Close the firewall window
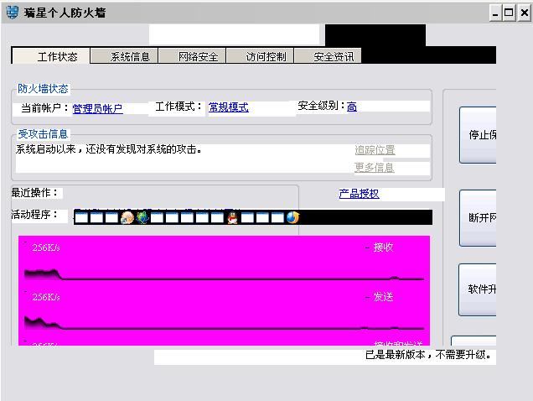533x401 pixels. (x=524, y=13)
